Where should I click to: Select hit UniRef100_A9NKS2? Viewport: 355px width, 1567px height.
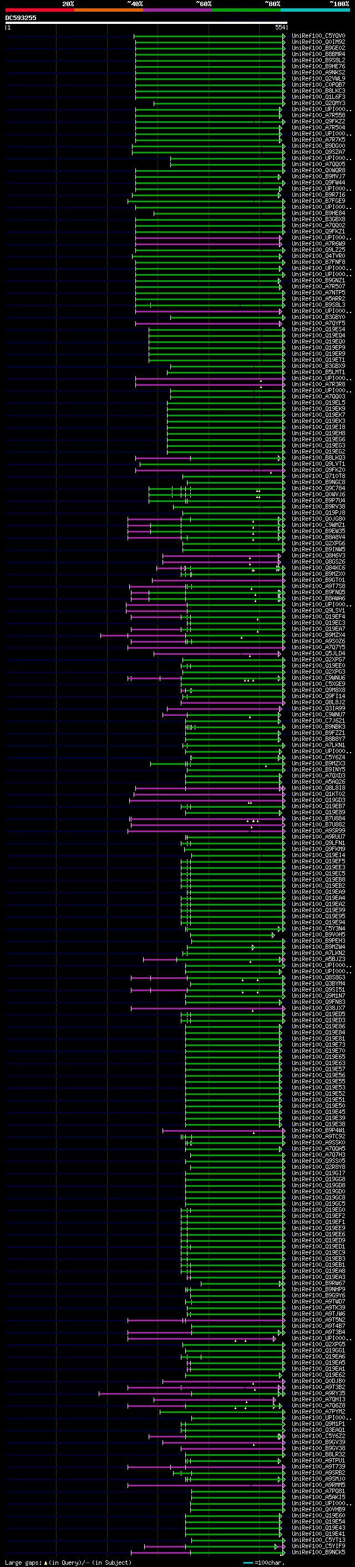click(x=318, y=72)
